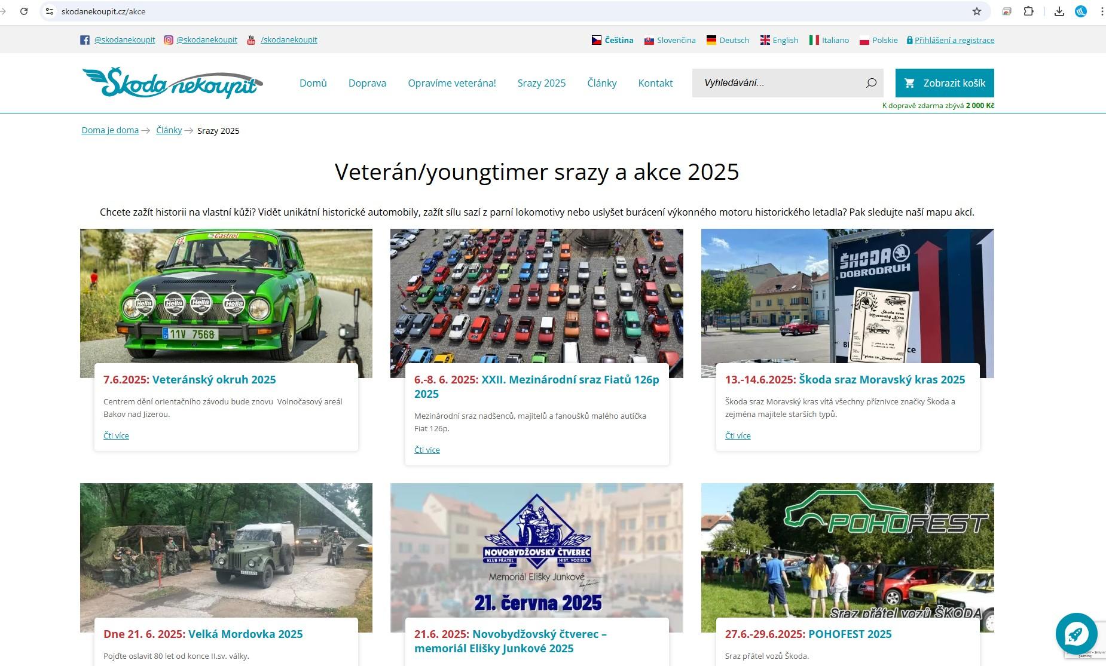Click the padlock login icon
The height and width of the screenshot is (666, 1106).
[909, 40]
